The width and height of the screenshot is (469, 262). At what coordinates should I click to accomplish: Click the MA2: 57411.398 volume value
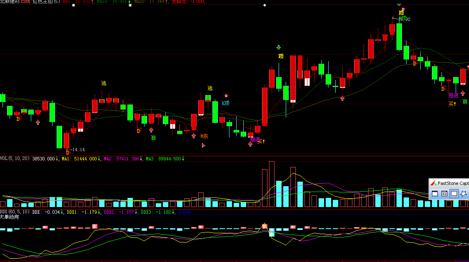(x=122, y=159)
